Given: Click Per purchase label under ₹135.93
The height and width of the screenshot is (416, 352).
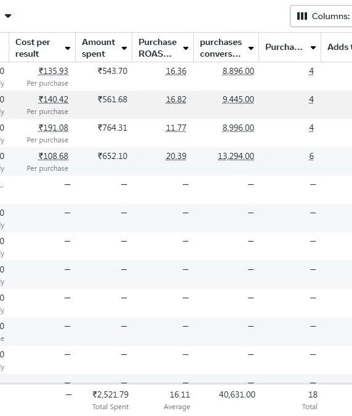Looking at the screenshot, I should click(47, 83).
